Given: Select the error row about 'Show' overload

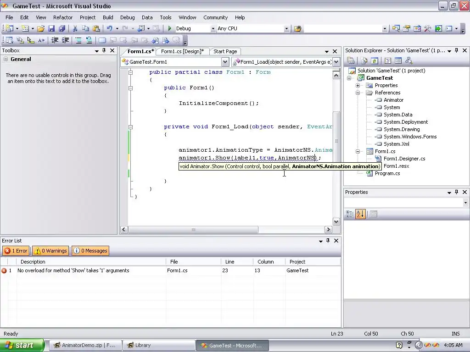Looking at the screenshot, I should (170, 270).
